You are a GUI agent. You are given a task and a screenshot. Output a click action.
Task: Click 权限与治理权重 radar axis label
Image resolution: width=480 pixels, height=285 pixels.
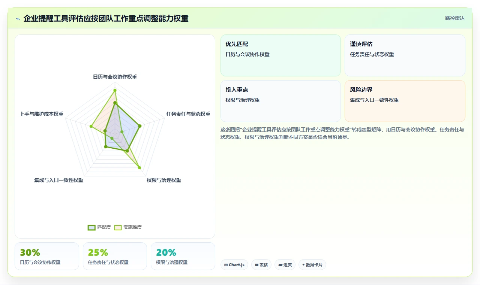[x=164, y=180]
